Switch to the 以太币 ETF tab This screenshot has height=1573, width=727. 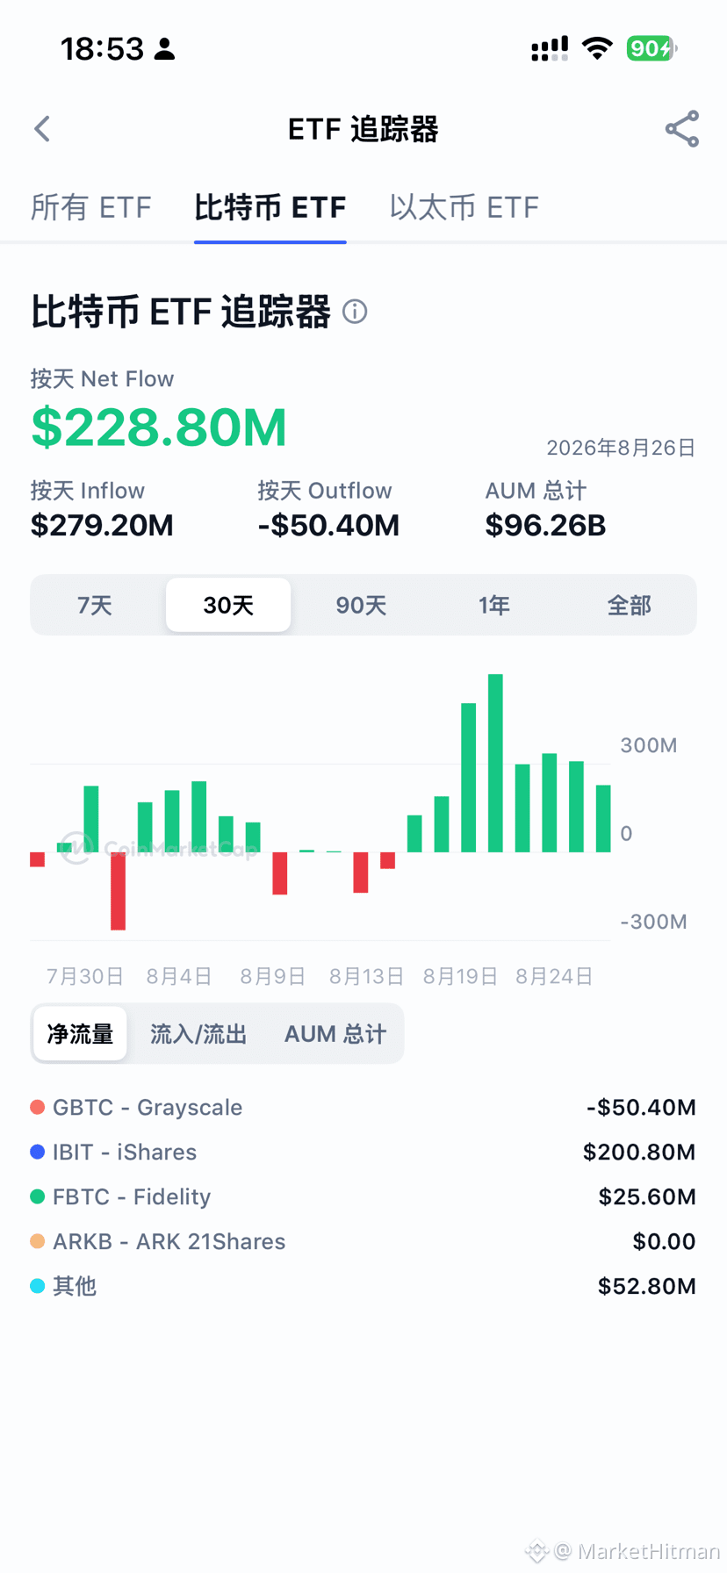[464, 207]
